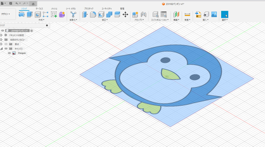The width and height of the screenshot is (265, 147).
Task: Click the Move/Copy arrows icon
Action: coord(125,14)
